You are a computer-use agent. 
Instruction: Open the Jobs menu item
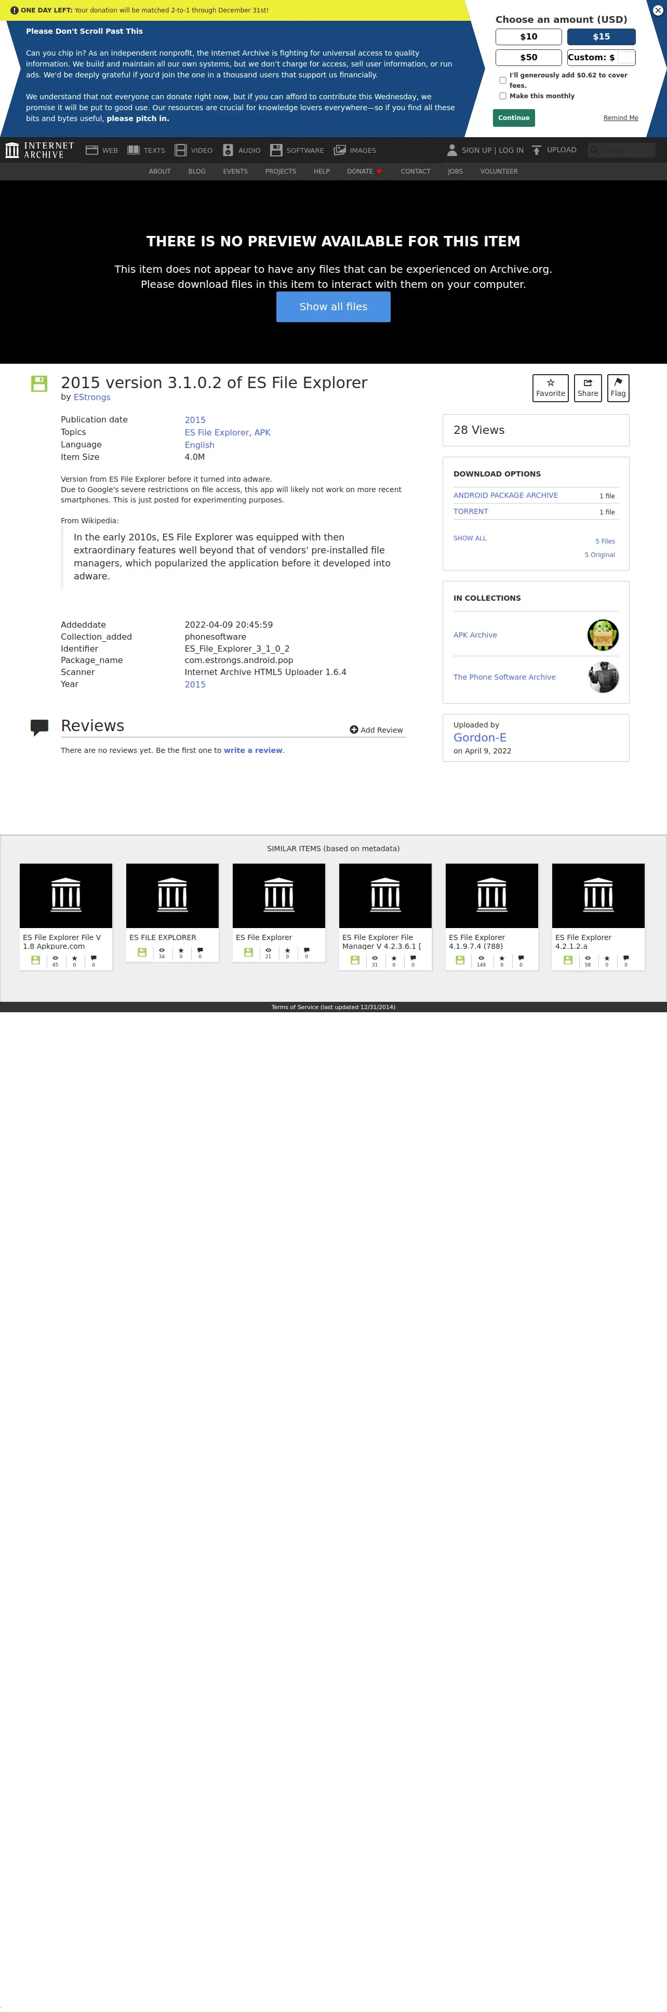[x=456, y=171]
